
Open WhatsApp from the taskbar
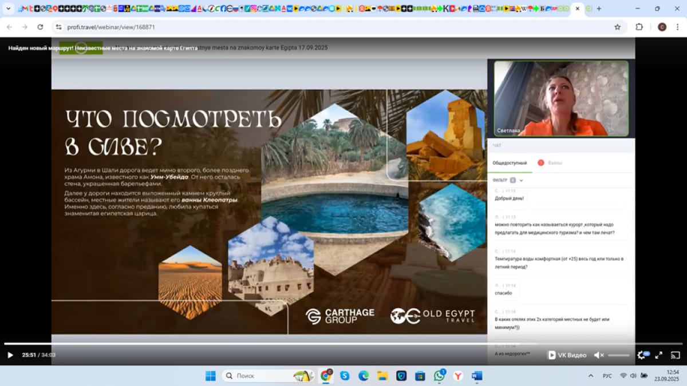(x=439, y=376)
